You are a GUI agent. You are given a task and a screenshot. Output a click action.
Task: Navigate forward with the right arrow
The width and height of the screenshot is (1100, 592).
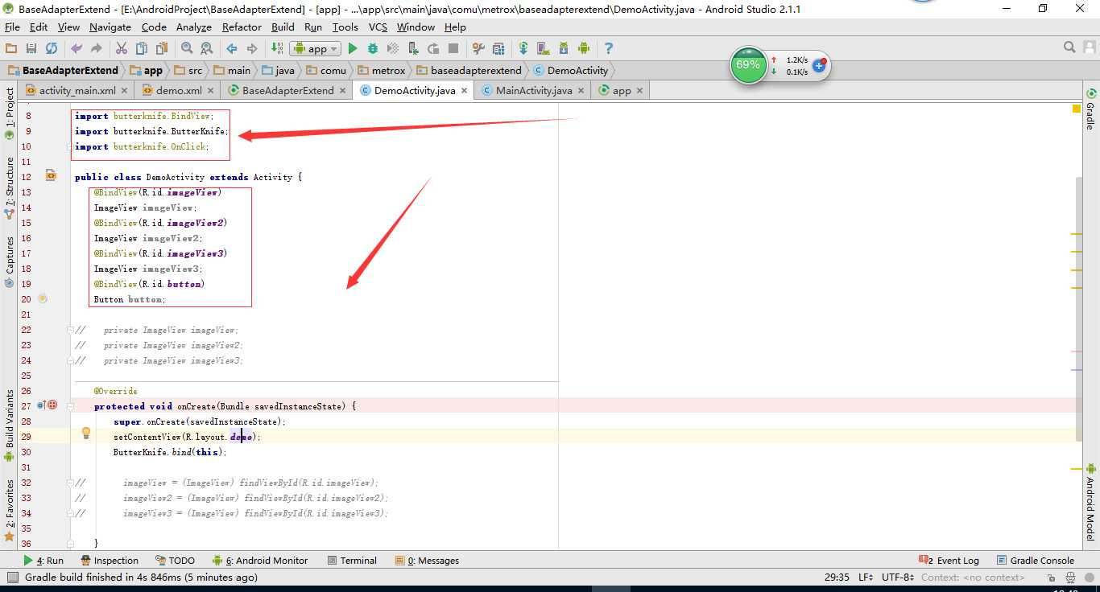tap(252, 49)
